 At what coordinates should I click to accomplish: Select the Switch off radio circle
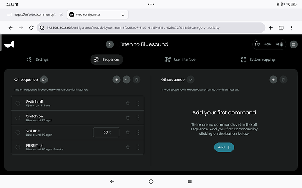(x=18, y=103)
